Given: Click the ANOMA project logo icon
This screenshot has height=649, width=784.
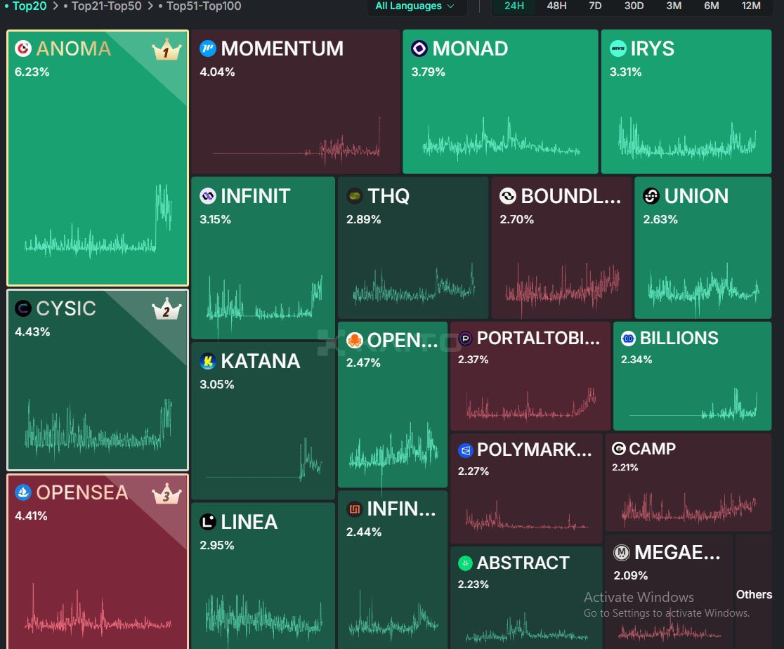Looking at the screenshot, I should point(23,48).
